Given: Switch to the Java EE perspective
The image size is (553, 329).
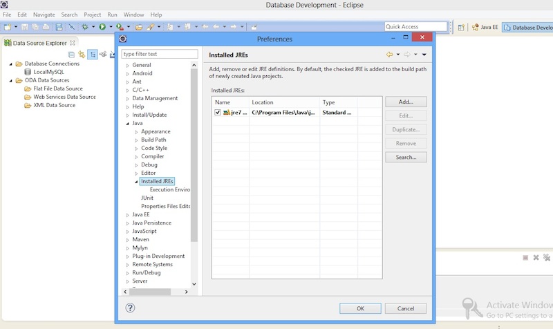Looking at the screenshot, I should (485, 27).
